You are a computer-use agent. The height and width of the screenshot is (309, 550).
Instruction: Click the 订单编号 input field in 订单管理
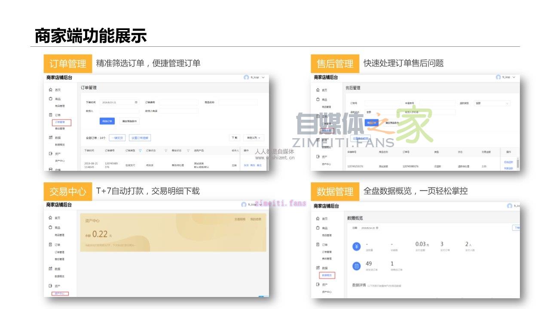tap(179, 103)
